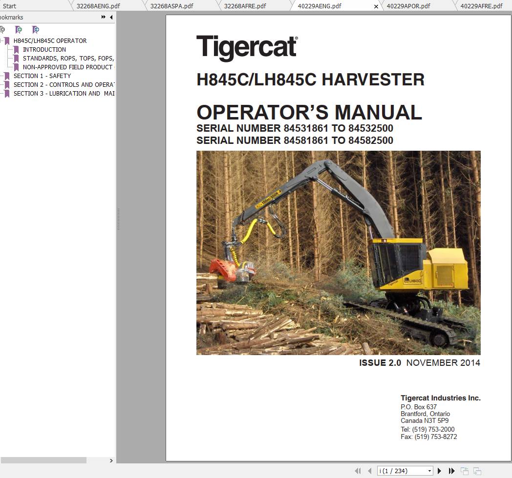This screenshot has width=512, height=478.
Task: Switch to the 32268ASPA.pdf tab
Action: click(172, 6)
